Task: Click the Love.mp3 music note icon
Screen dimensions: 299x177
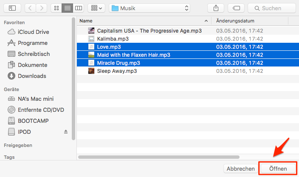Action: click(91, 47)
